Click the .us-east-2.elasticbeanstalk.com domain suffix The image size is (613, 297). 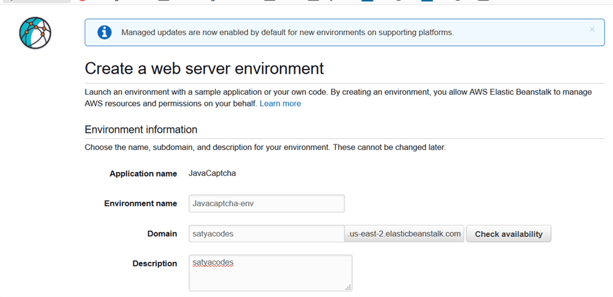point(404,234)
